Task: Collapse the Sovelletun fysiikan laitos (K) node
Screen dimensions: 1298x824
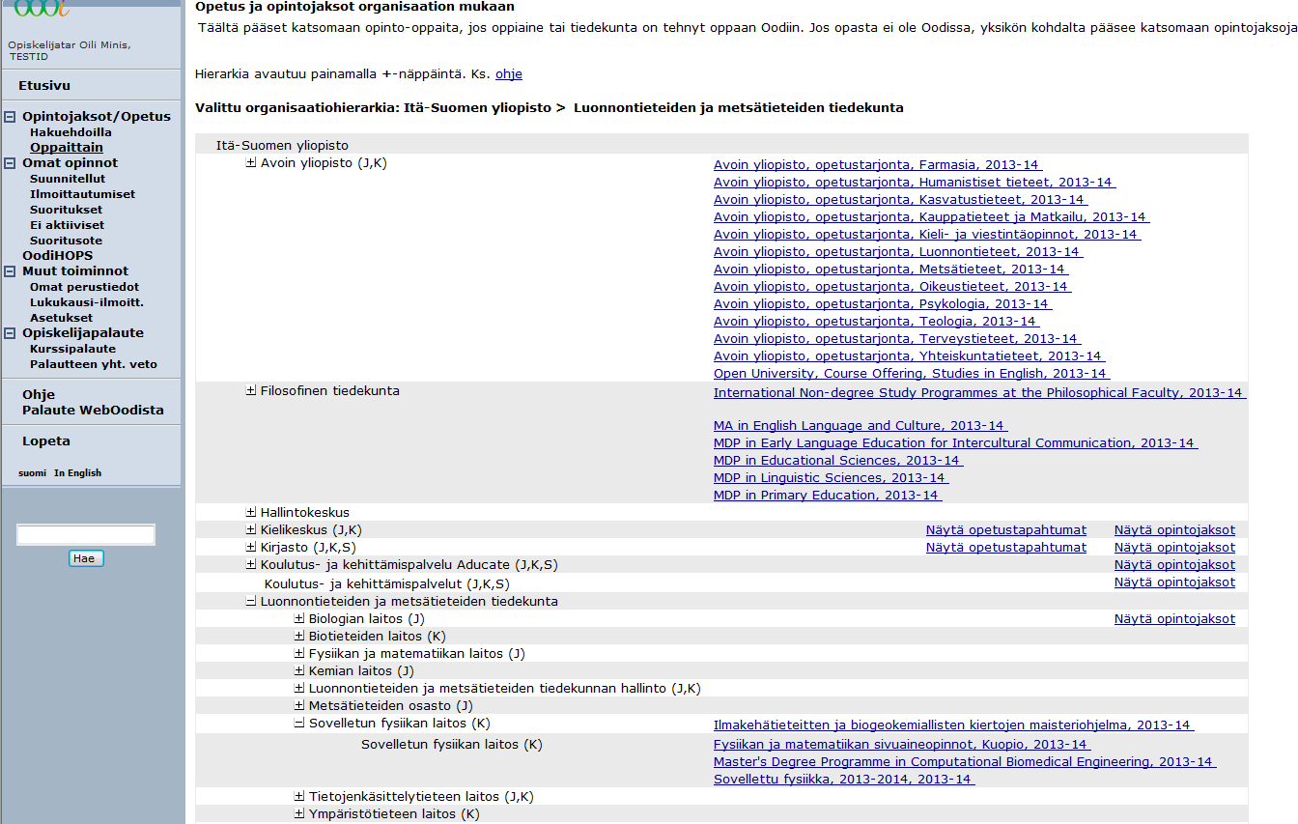Action: pos(299,724)
